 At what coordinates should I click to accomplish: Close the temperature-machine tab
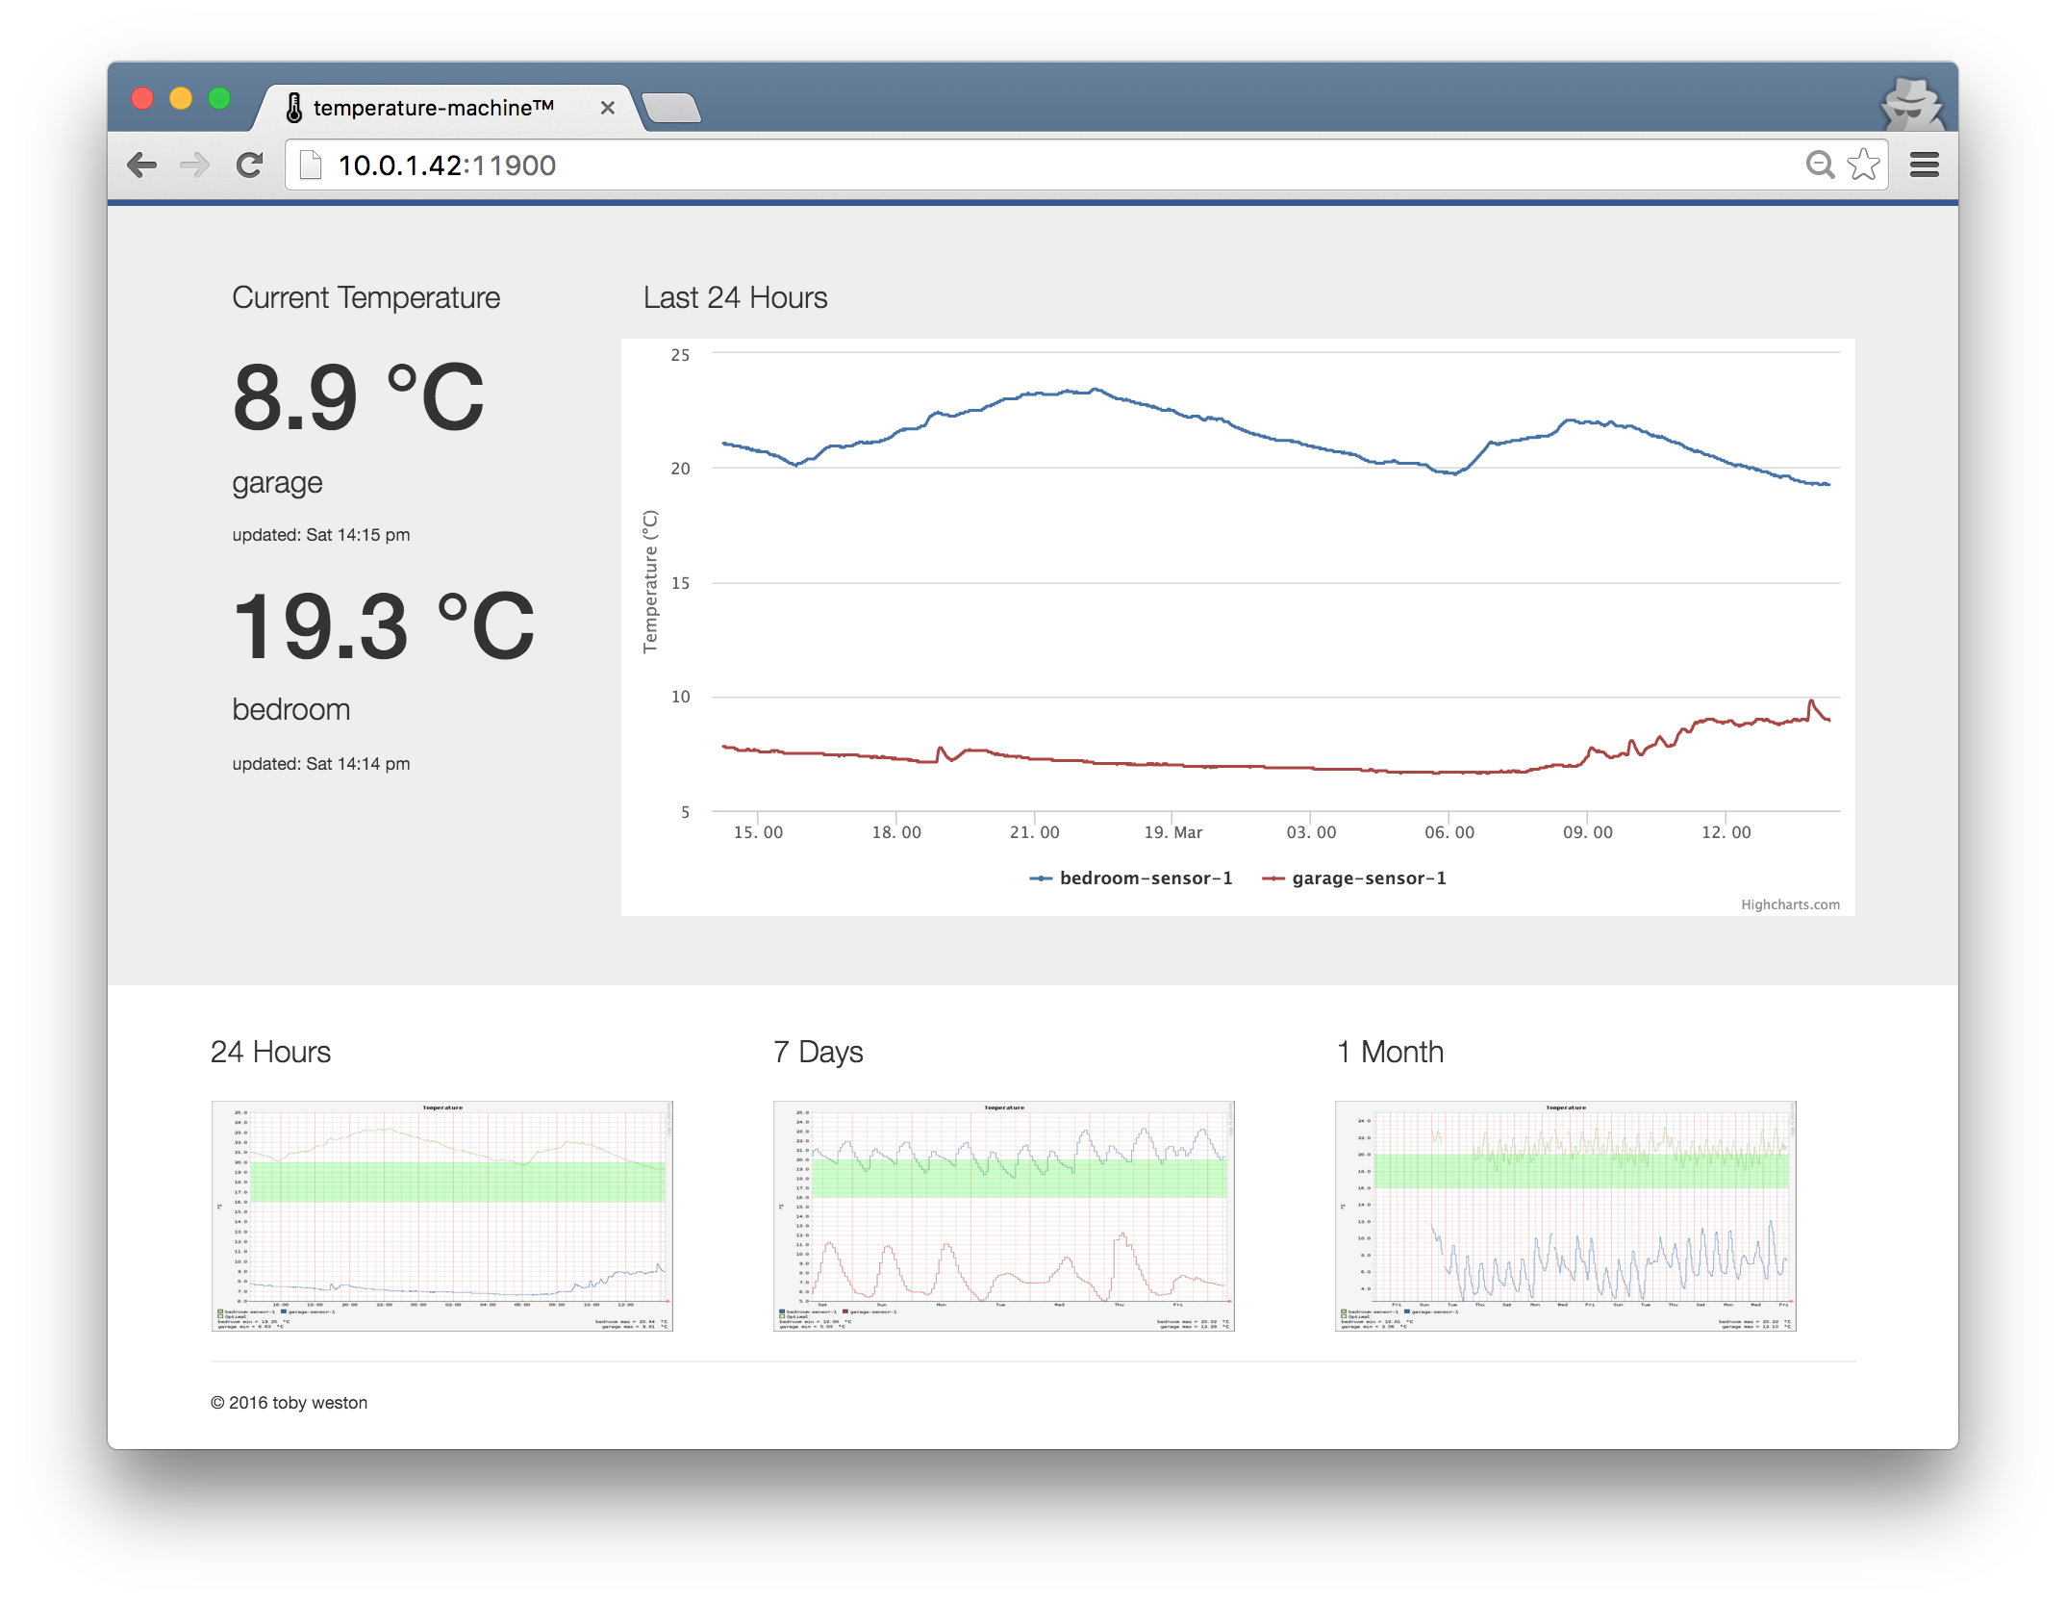(x=608, y=108)
